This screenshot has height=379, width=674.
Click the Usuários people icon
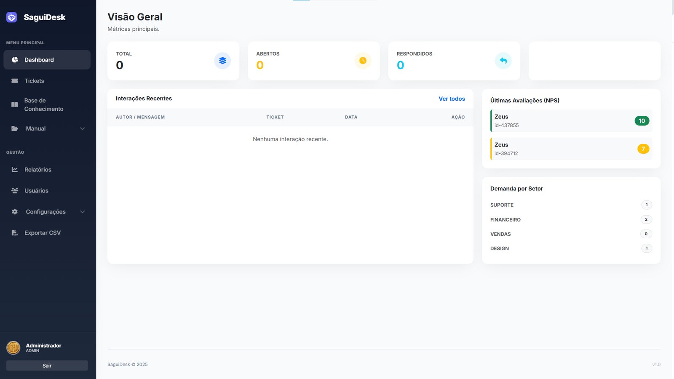click(x=15, y=191)
